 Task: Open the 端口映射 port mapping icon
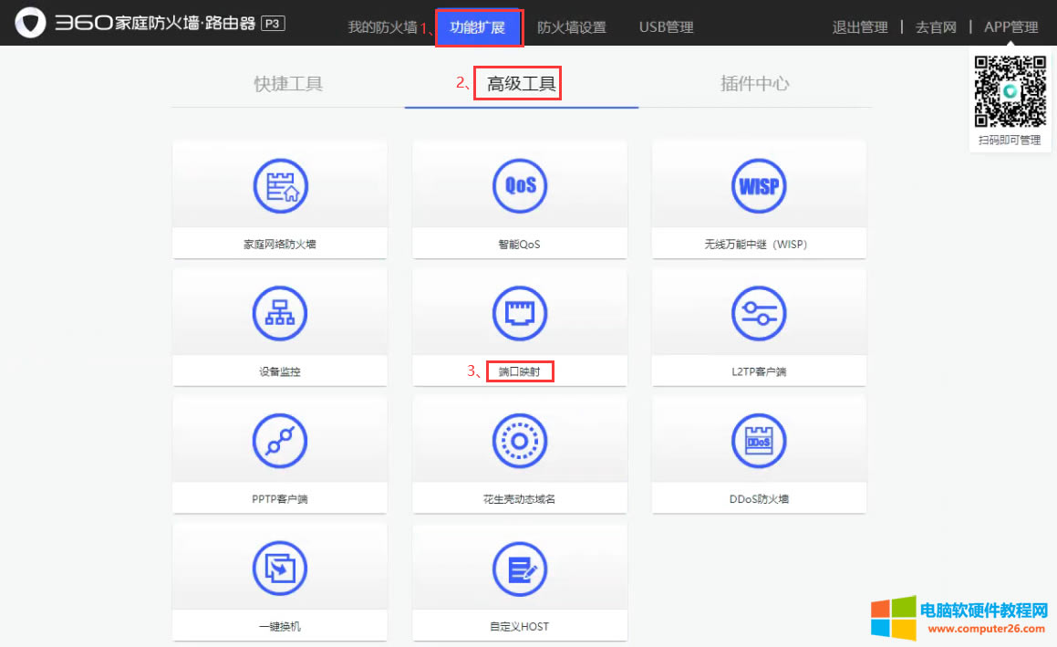click(519, 312)
